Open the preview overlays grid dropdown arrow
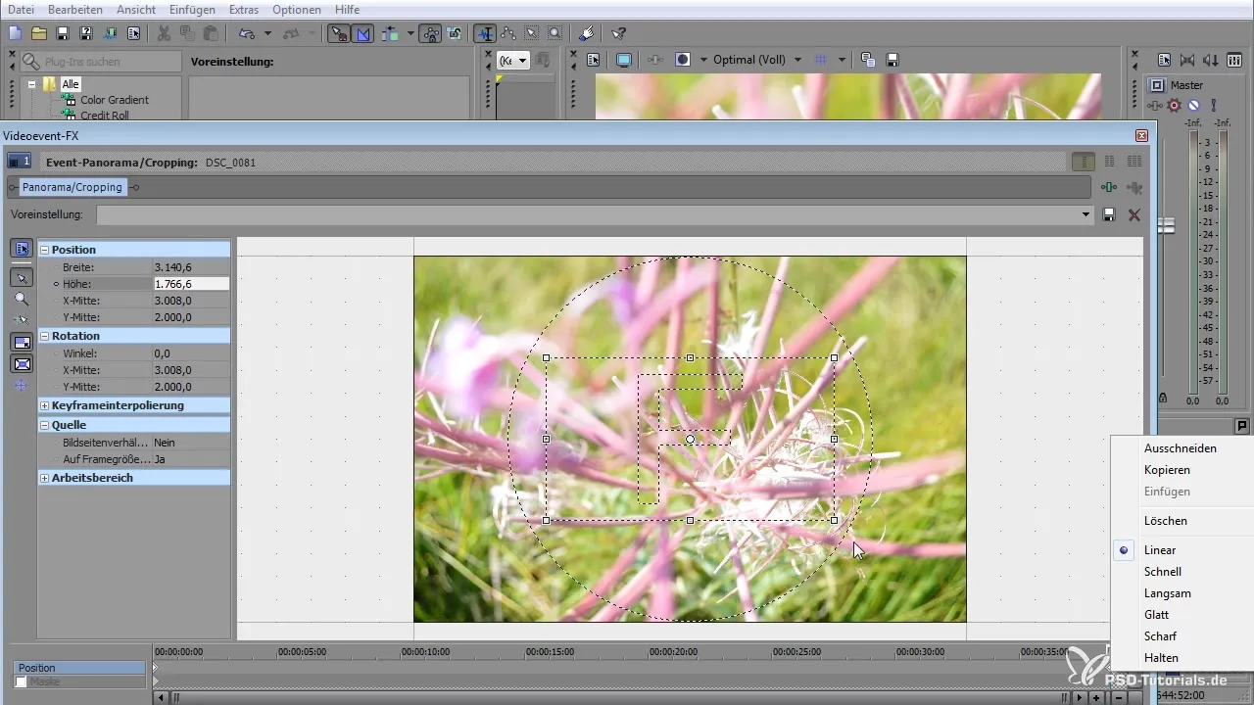The image size is (1254, 705). pos(842,60)
